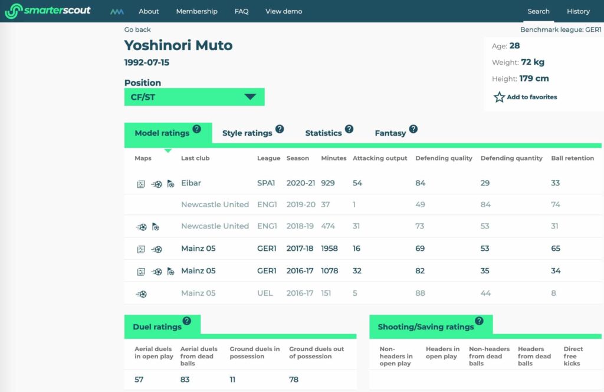Click the Maps column header
Viewport: 604px width, 392px height.
[x=143, y=158]
